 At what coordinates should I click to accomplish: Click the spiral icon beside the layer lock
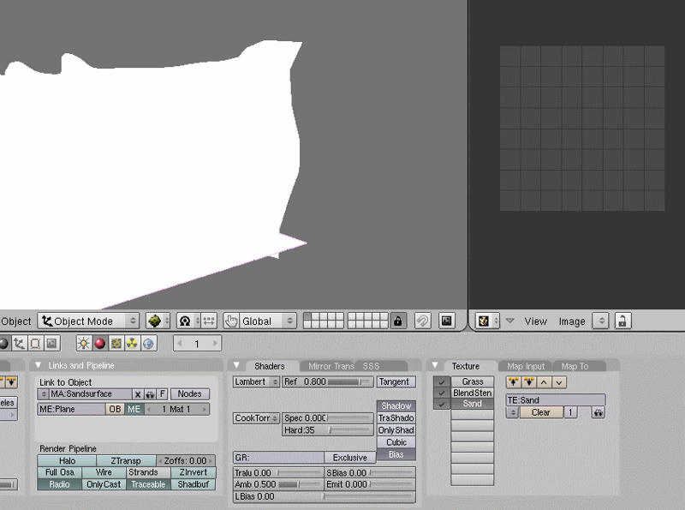422,321
